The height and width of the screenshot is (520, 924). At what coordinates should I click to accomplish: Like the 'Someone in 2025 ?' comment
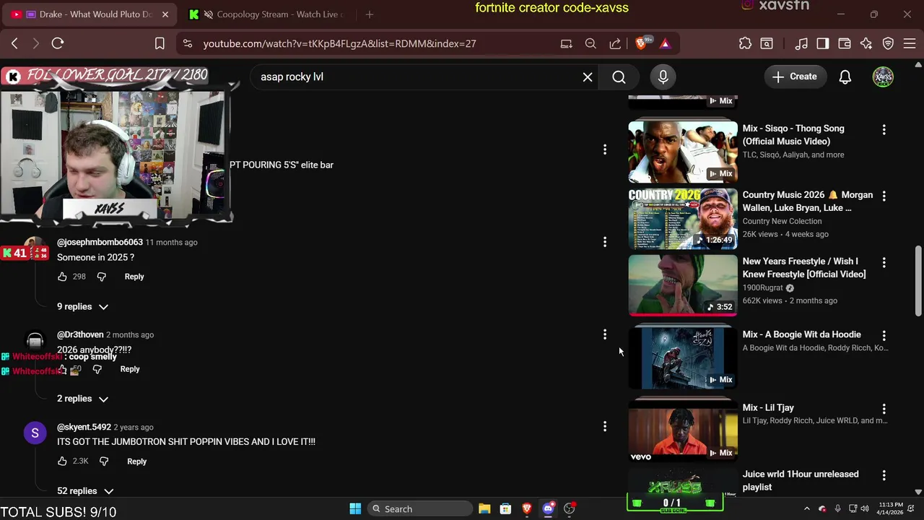click(x=62, y=277)
